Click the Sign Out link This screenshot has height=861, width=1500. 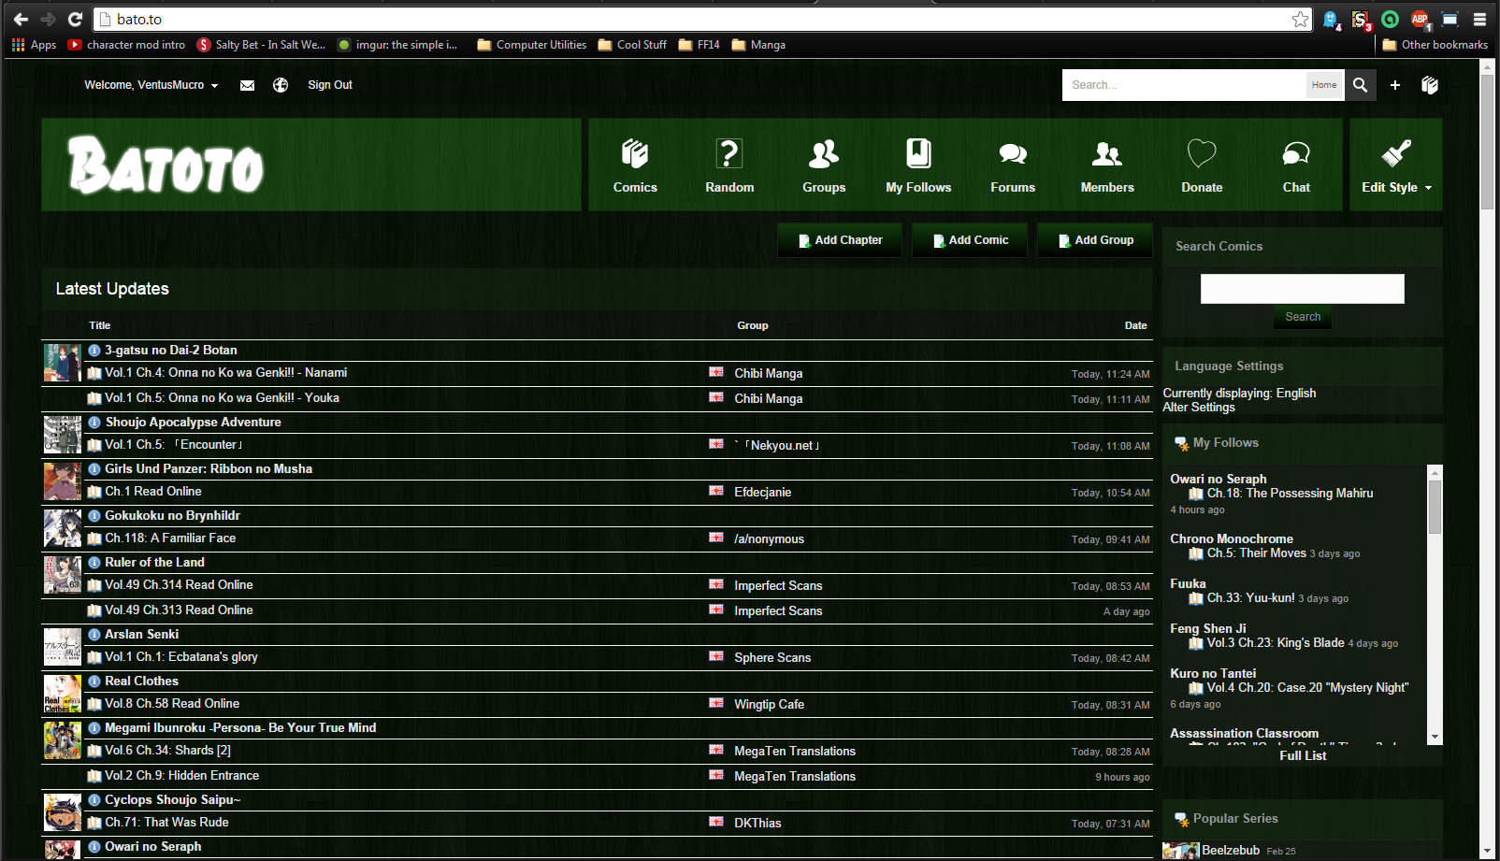(329, 84)
